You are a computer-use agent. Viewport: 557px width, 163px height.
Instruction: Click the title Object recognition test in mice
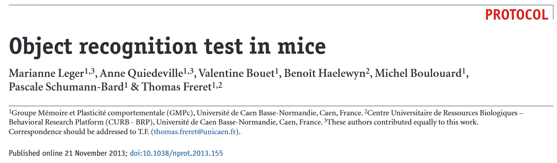click(x=167, y=47)
